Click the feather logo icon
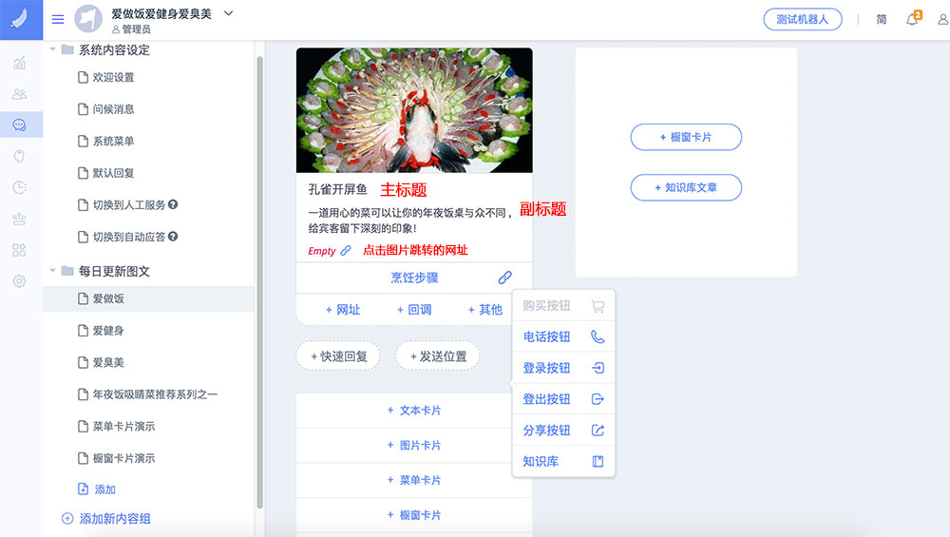The image size is (950, 537). pos(20,19)
